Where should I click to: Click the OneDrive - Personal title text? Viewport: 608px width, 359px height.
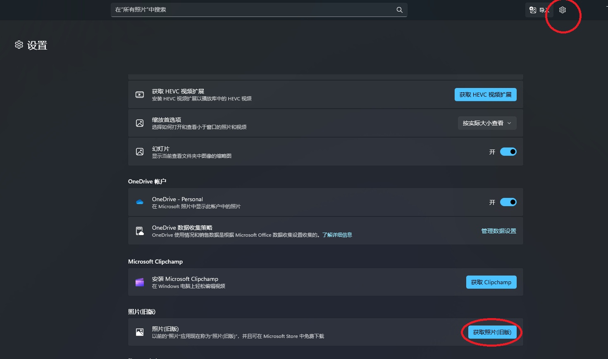point(177,199)
